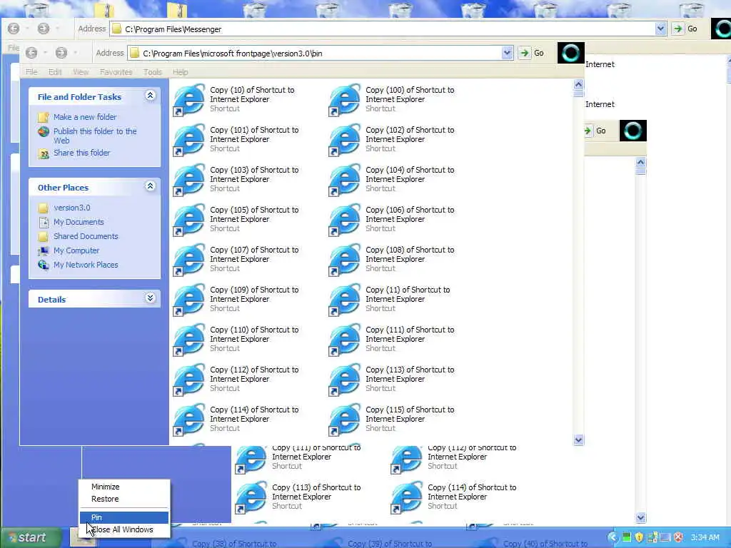This screenshot has height=548, width=731.
Task: Click the taskbar group button beside Start
Action: [83, 537]
